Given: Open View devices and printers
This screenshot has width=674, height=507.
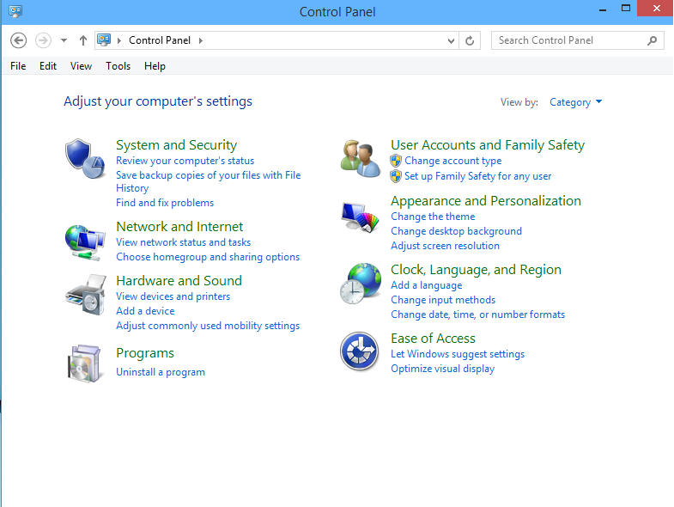Looking at the screenshot, I should coord(173,296).
